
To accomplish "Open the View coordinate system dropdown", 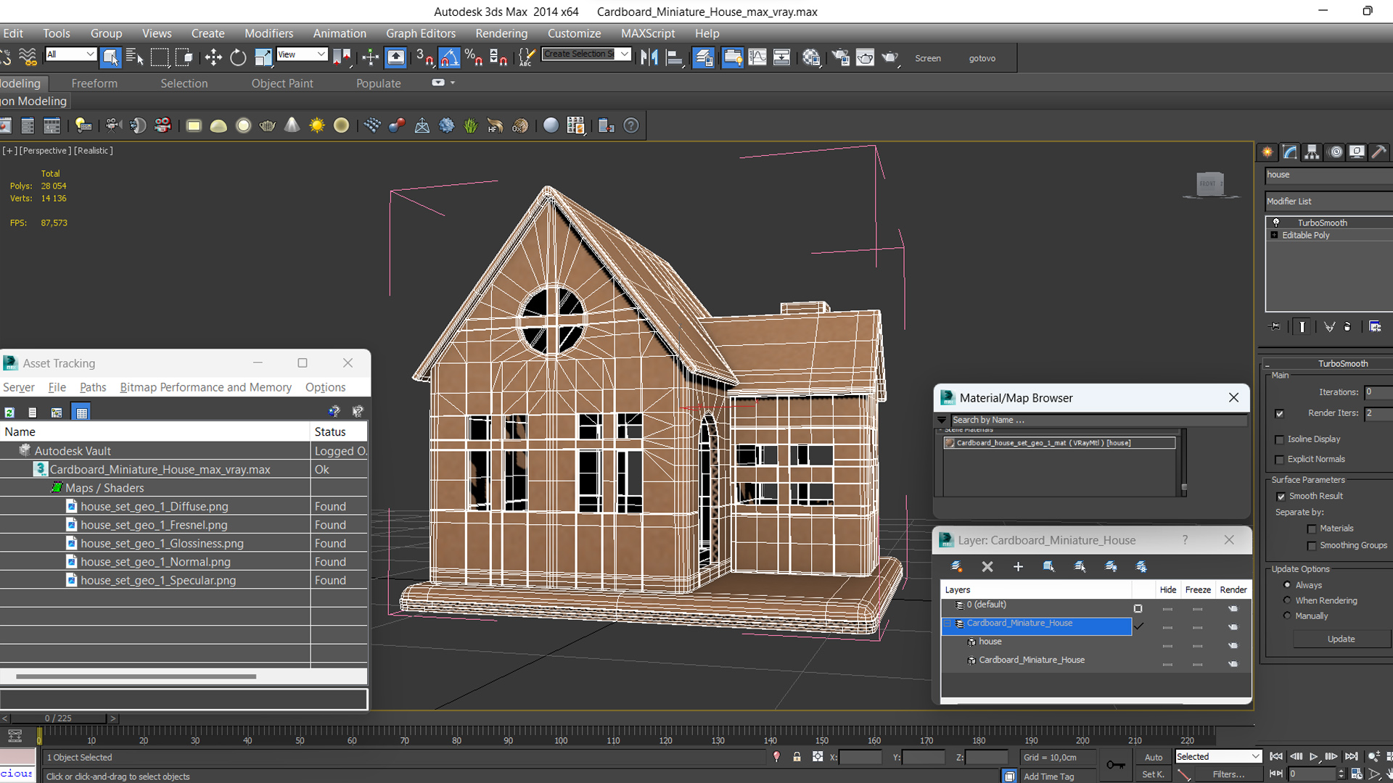I will tap(302, 54).
